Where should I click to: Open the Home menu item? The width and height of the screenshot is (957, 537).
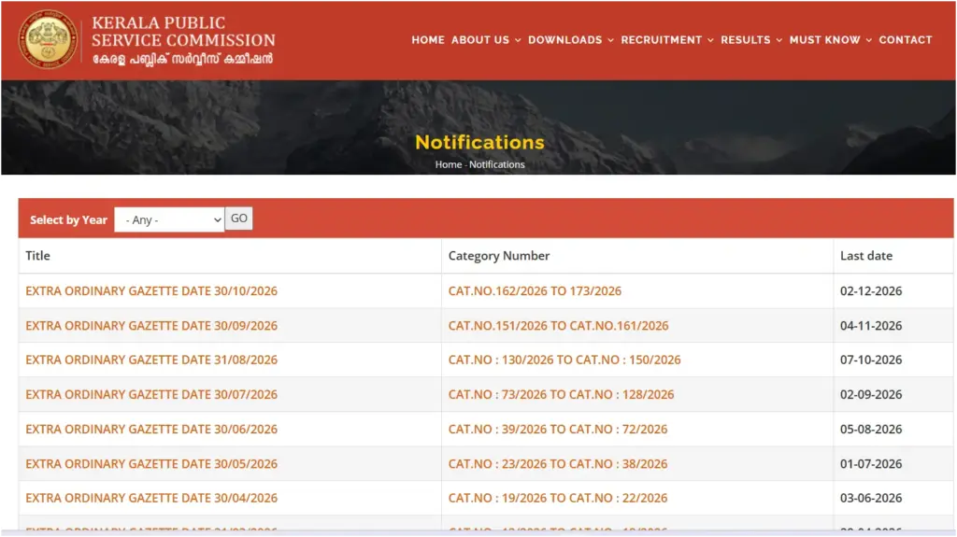pyautogui.click(x=428, y=39)
